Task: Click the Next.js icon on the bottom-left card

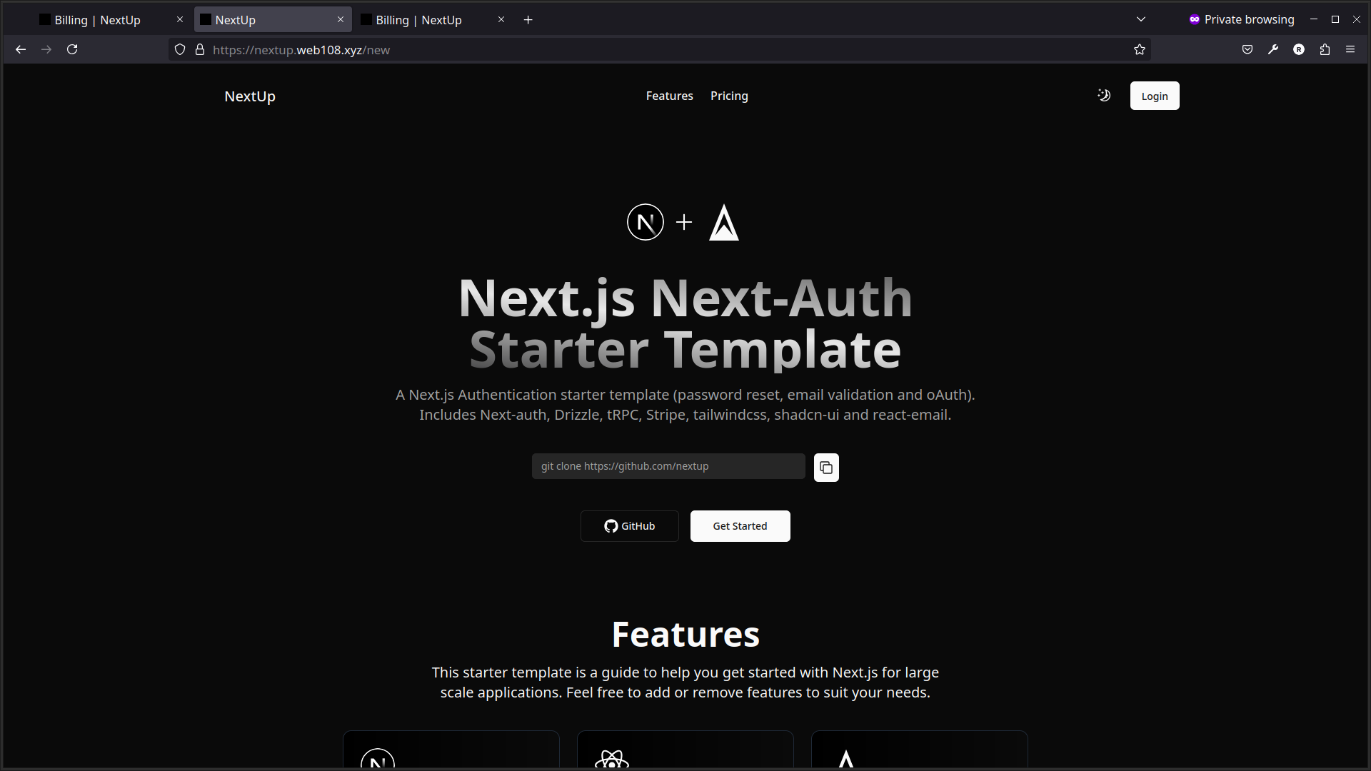Action: coord(378,761)
